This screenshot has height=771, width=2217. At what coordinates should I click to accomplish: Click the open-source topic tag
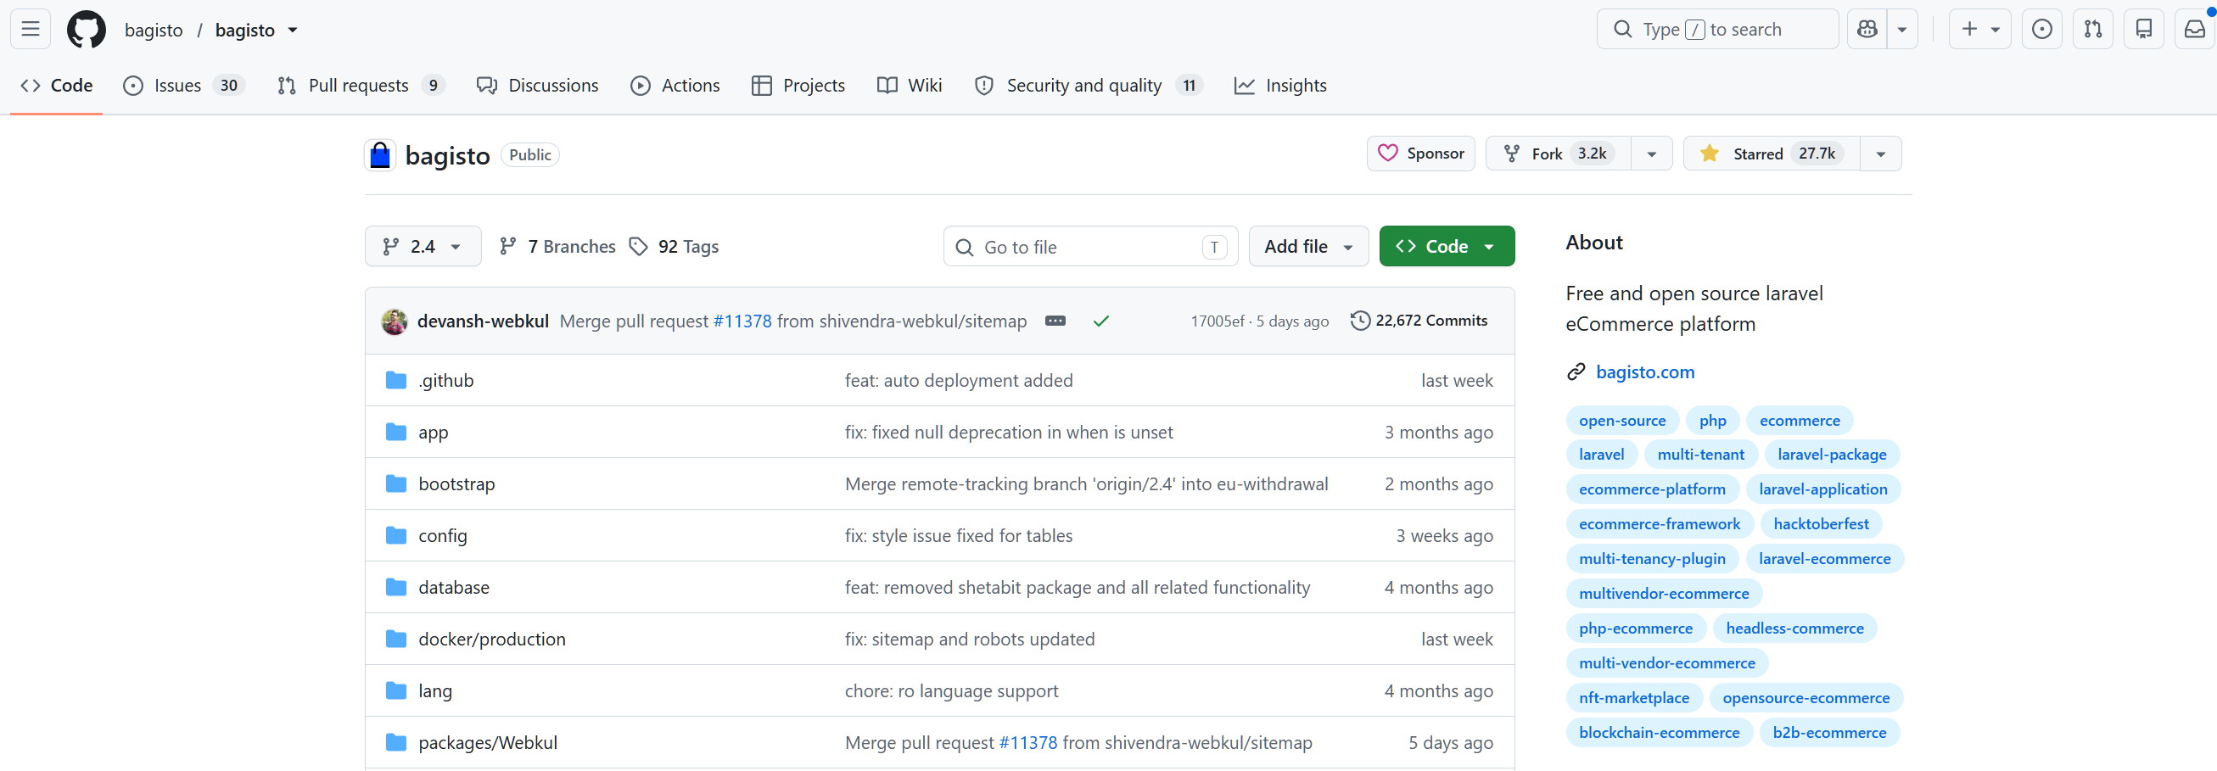pos(1622,421)
